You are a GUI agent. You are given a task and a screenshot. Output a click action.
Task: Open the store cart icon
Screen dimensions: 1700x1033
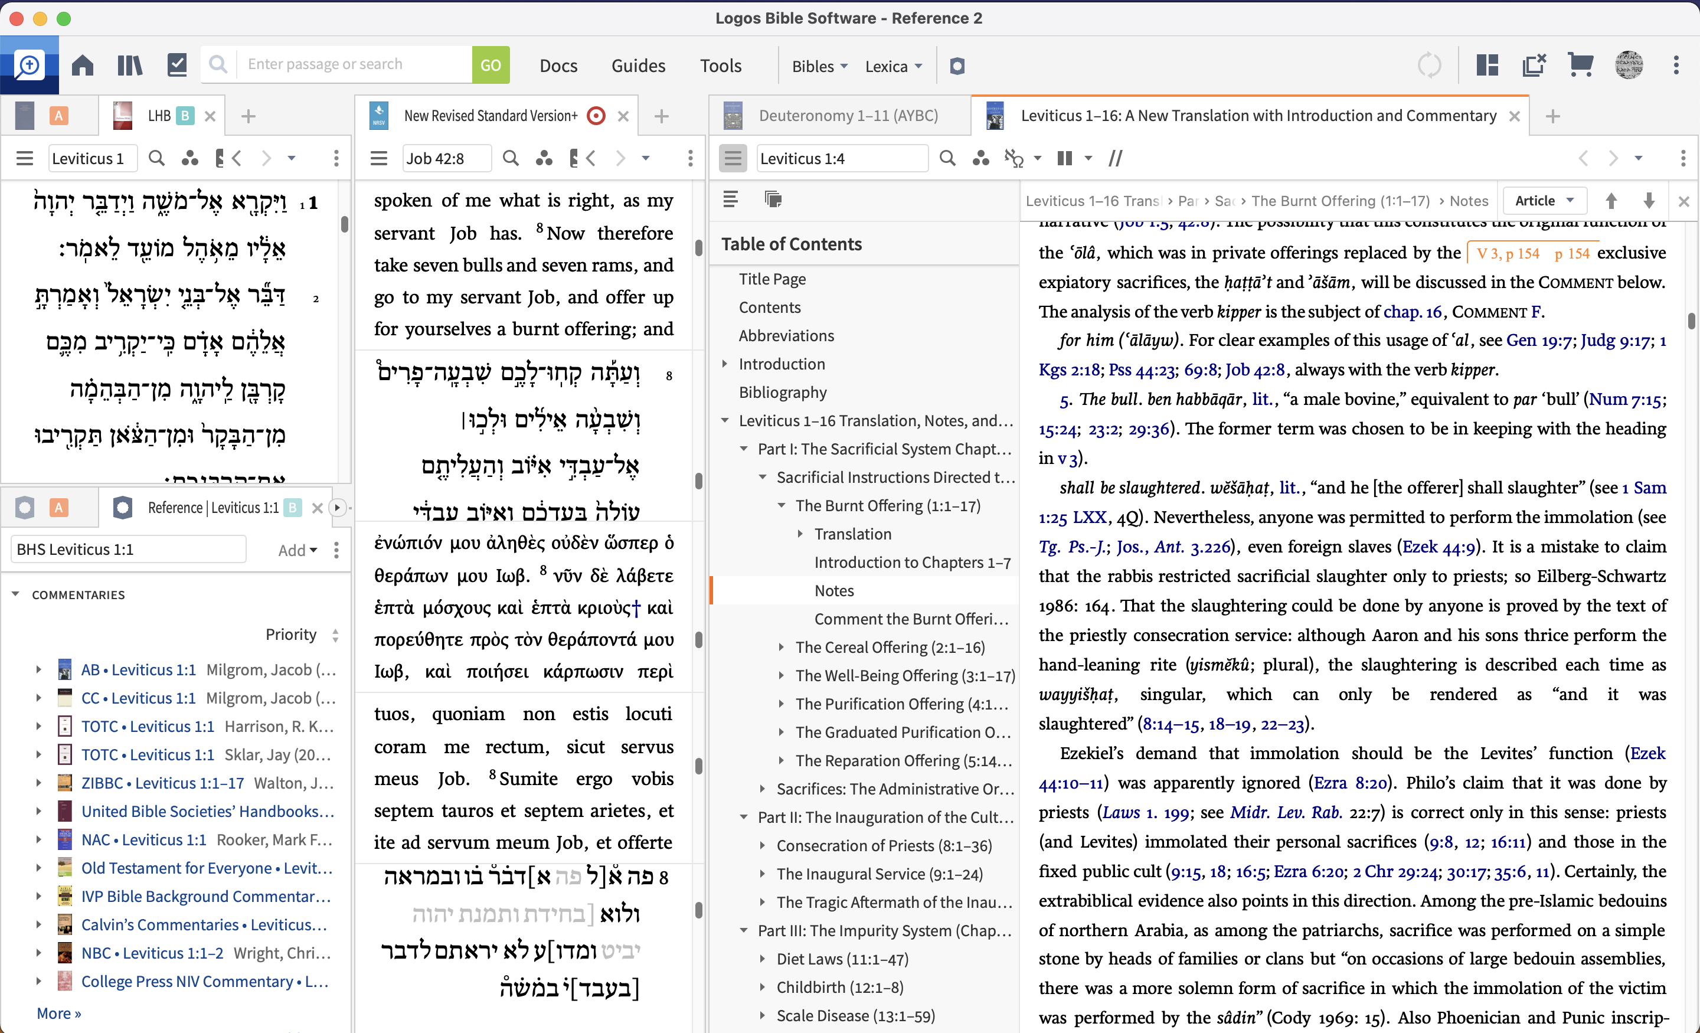(x=1581, y=66)
